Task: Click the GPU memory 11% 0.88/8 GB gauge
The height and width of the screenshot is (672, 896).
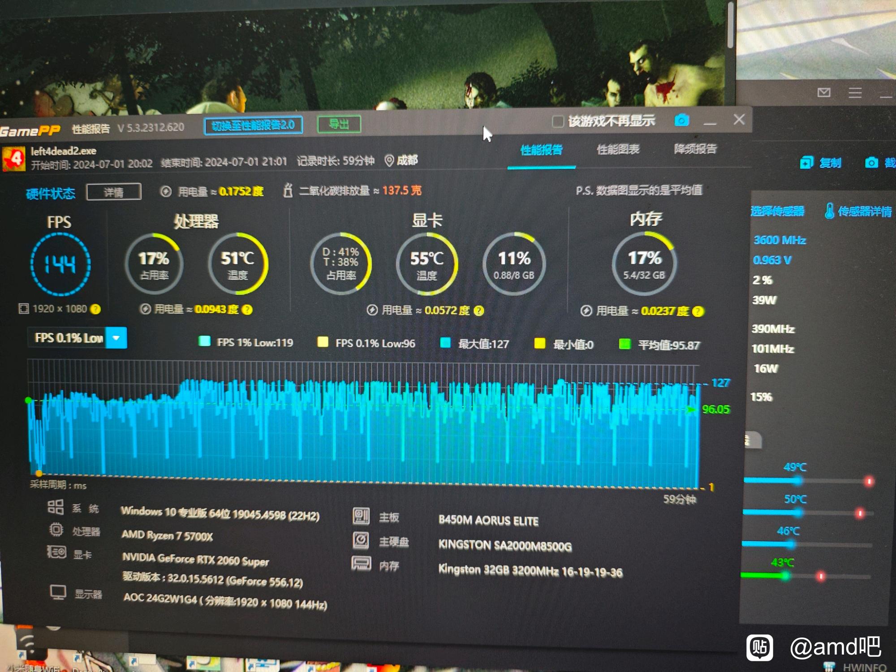Action: coord(514,264)
